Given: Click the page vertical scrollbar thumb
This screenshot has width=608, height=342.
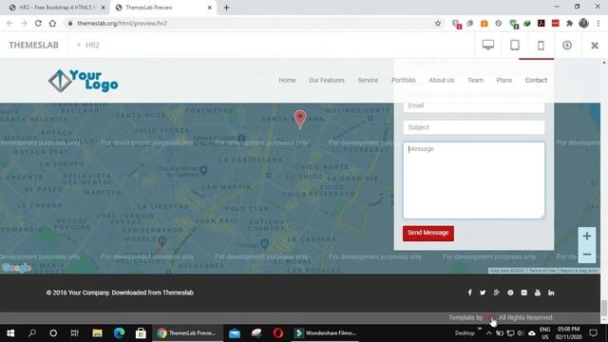Looking at the screenshot, I should coord(604,309).
